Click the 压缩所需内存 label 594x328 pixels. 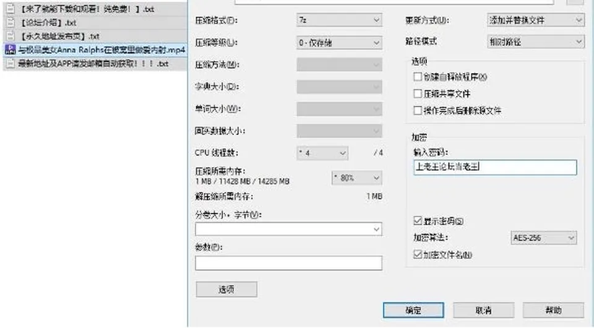[220, 171]
